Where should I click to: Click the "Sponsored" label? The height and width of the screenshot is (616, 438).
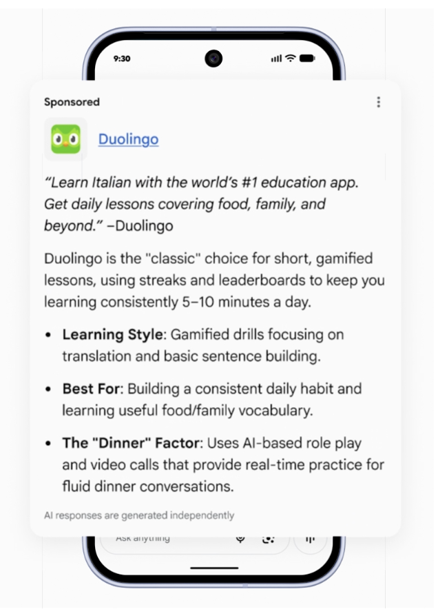coord(72,102)
